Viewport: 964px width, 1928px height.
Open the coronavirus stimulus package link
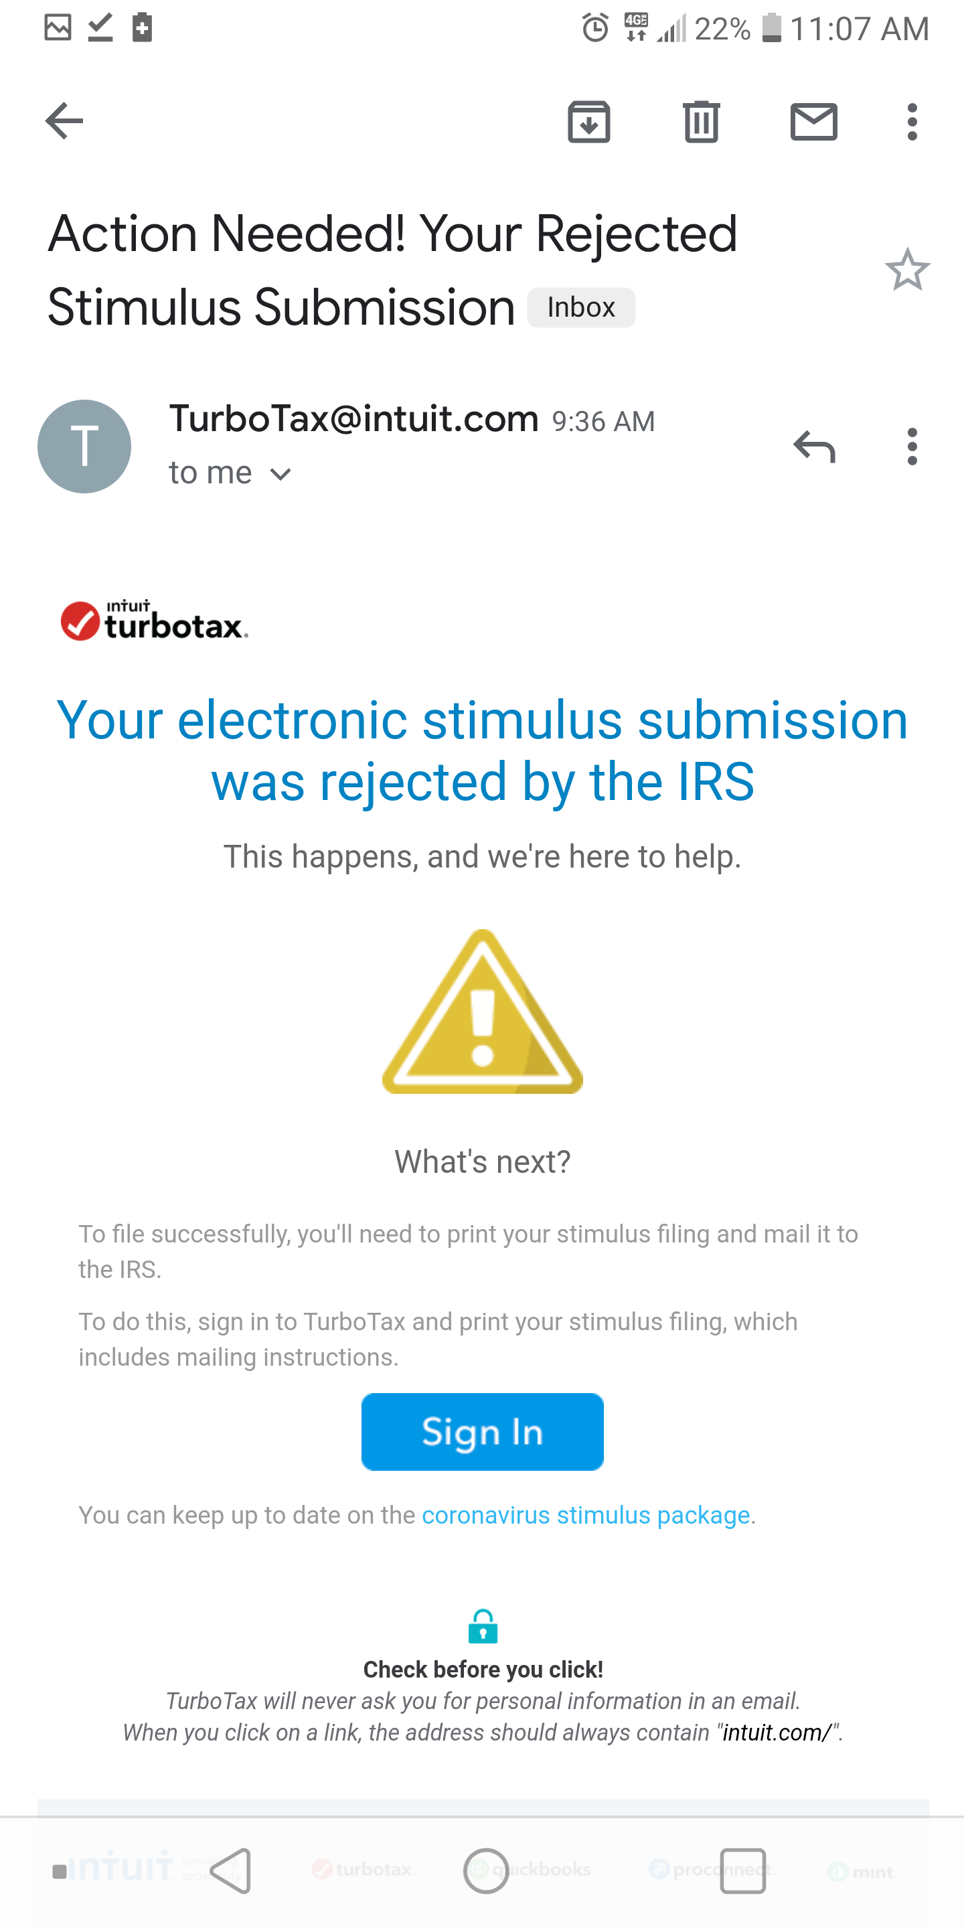(x=585, y=1515)
